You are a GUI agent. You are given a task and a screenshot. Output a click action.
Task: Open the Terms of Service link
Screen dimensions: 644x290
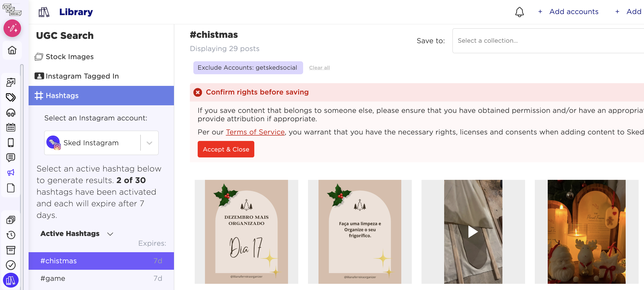pos(255,132)
